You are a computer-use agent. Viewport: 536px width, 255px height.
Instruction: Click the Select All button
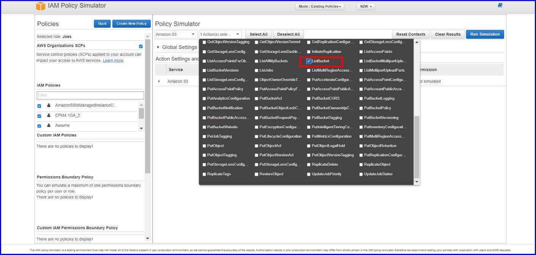click(259, 34)
